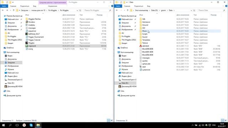This screenshot has width=228, height=128.
Task: Select the sphere.dat file
Action: coord(146,64)
